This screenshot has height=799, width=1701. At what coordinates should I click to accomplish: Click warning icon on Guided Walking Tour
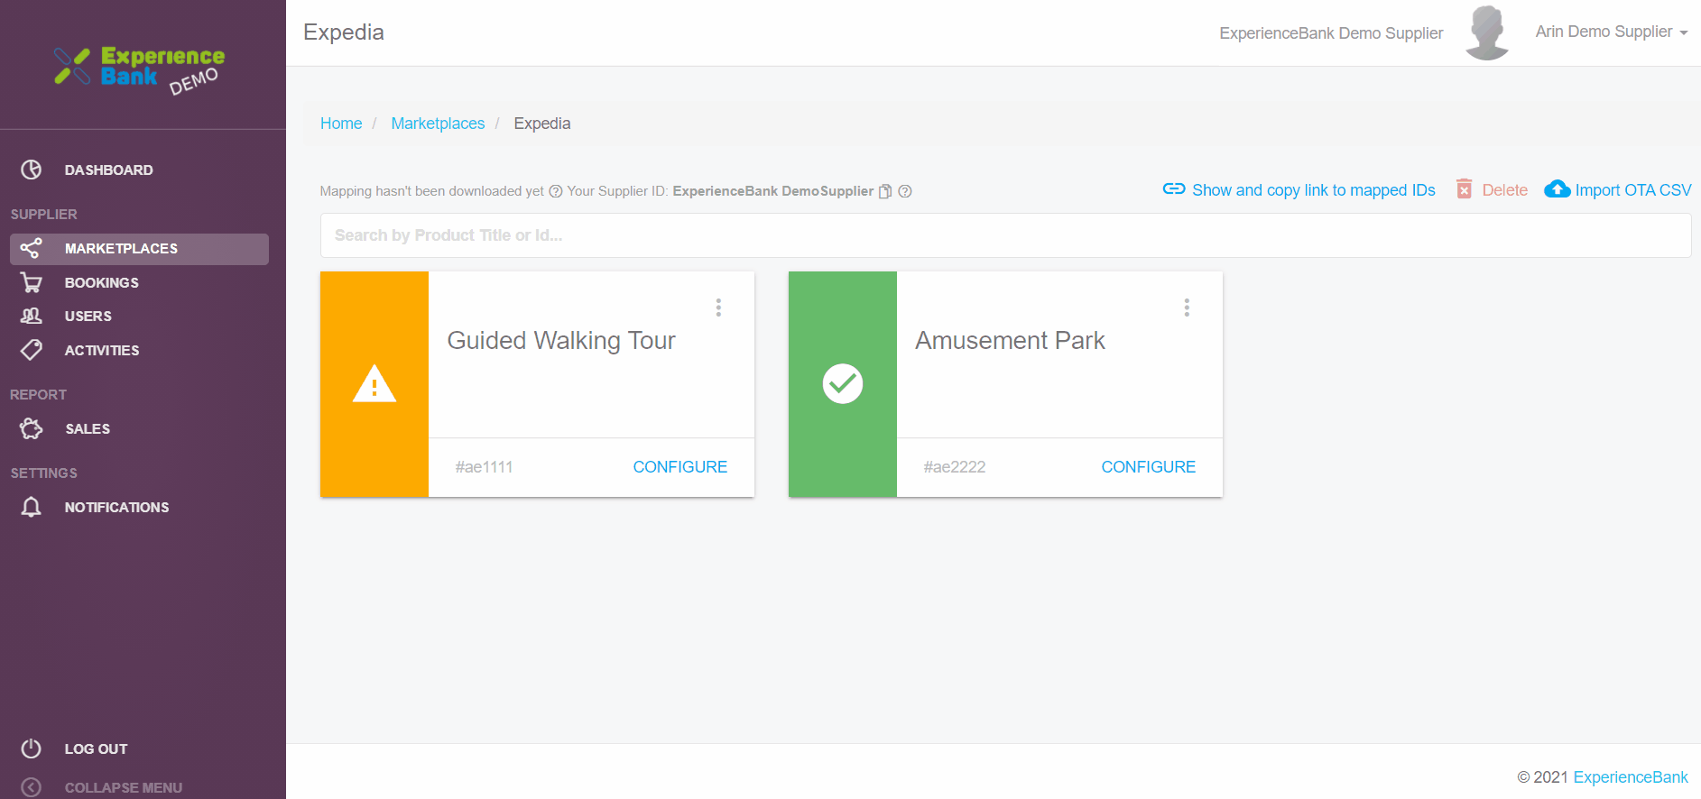(374, 383)
